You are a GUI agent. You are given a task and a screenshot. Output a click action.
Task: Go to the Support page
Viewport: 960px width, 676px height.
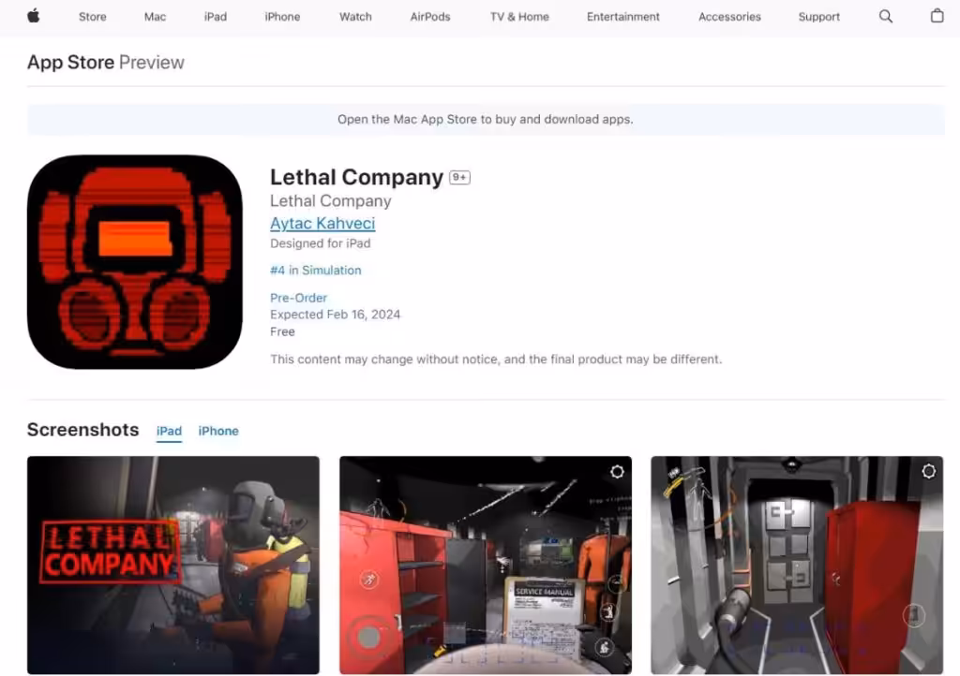click(818, 17)
